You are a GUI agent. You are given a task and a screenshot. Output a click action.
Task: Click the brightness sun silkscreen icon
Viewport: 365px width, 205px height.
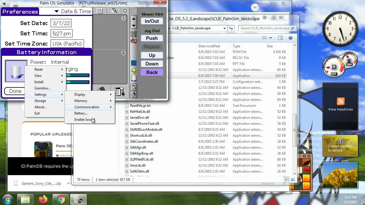click(x=125, y=11)
